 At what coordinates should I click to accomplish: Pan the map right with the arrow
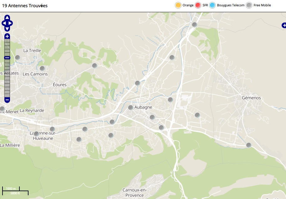tap(11, 23)
